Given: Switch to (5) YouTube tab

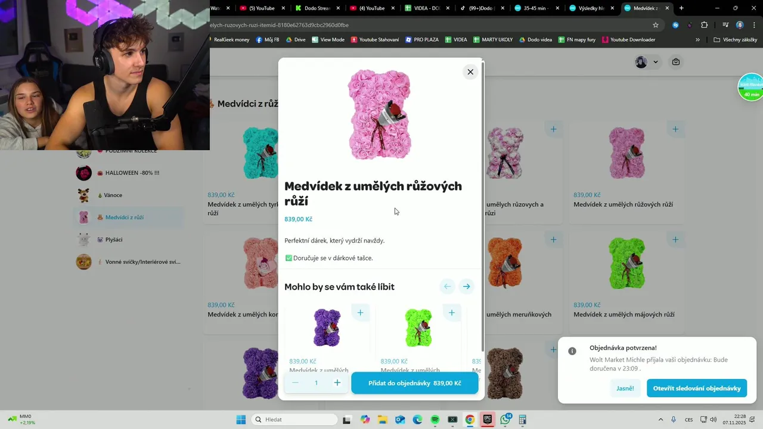Looking at the screenshot, I should 258,8.
